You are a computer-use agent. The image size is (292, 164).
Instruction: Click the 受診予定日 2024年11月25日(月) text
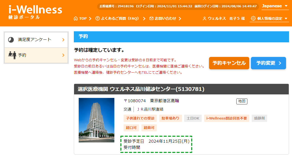(157, 141)
